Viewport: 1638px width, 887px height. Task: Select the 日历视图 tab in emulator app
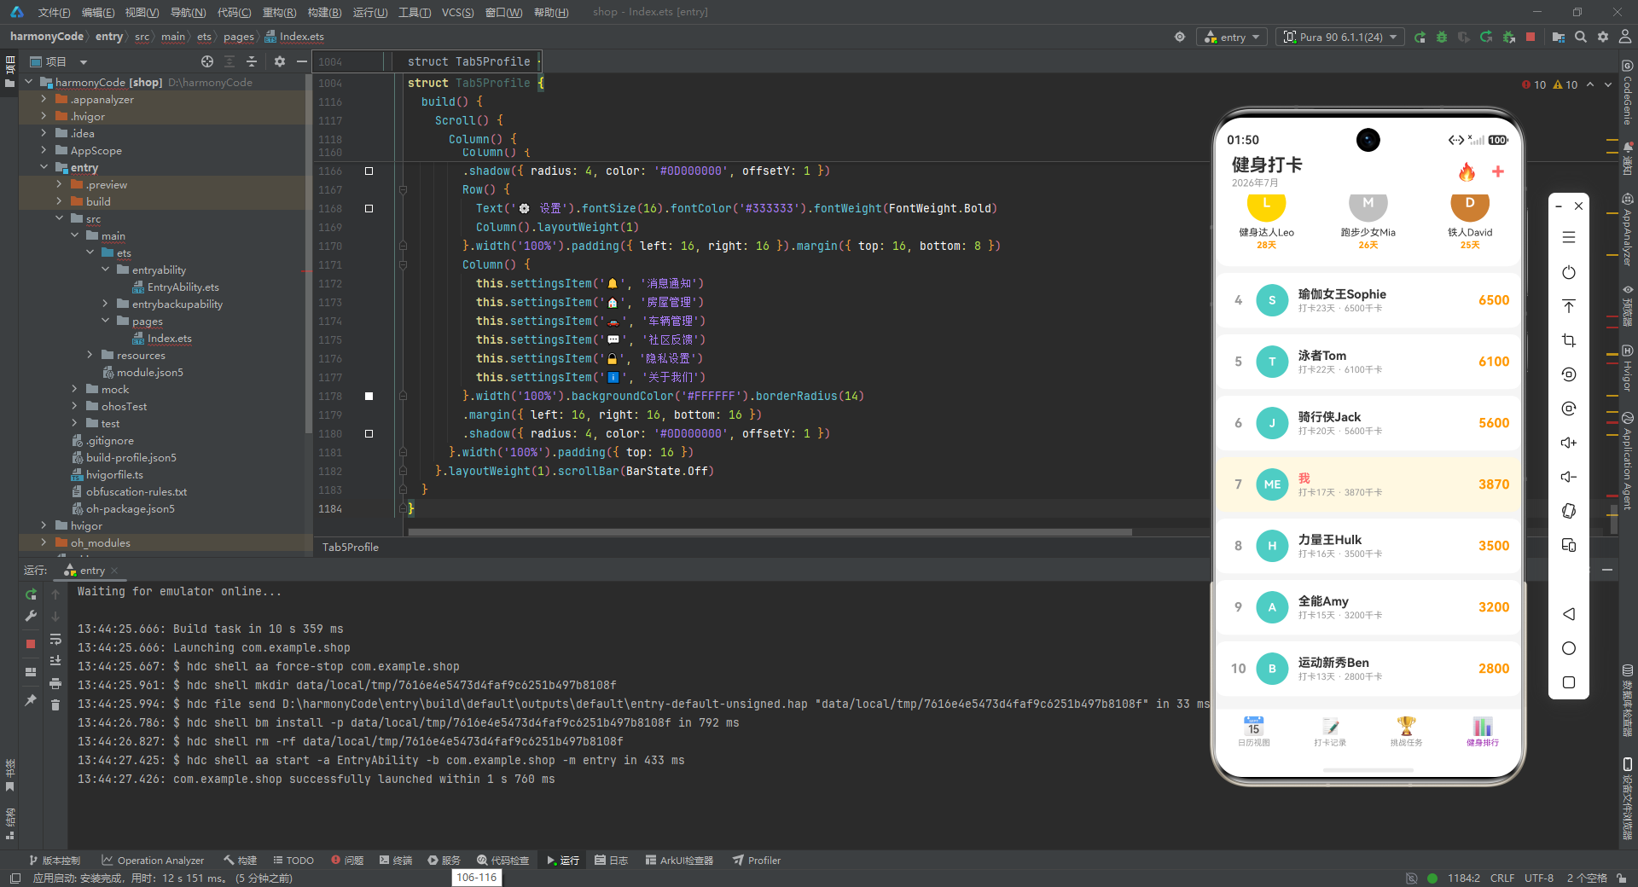1253,731
